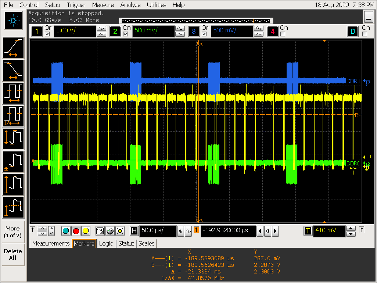Click More (1 of 2) button
The height and width of the screenshot is (283, 377).
(x=13, y=232)
